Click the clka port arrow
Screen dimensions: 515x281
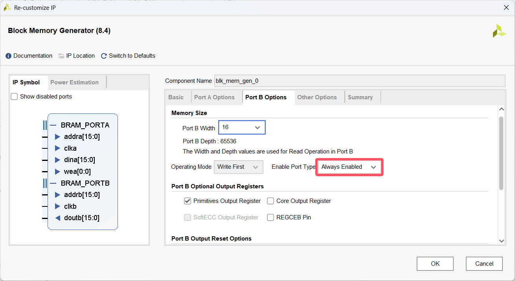[57, 148]
